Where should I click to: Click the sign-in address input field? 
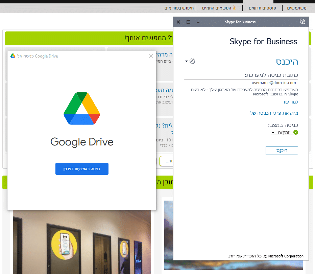pyautogui.click(x=241, y=83)
